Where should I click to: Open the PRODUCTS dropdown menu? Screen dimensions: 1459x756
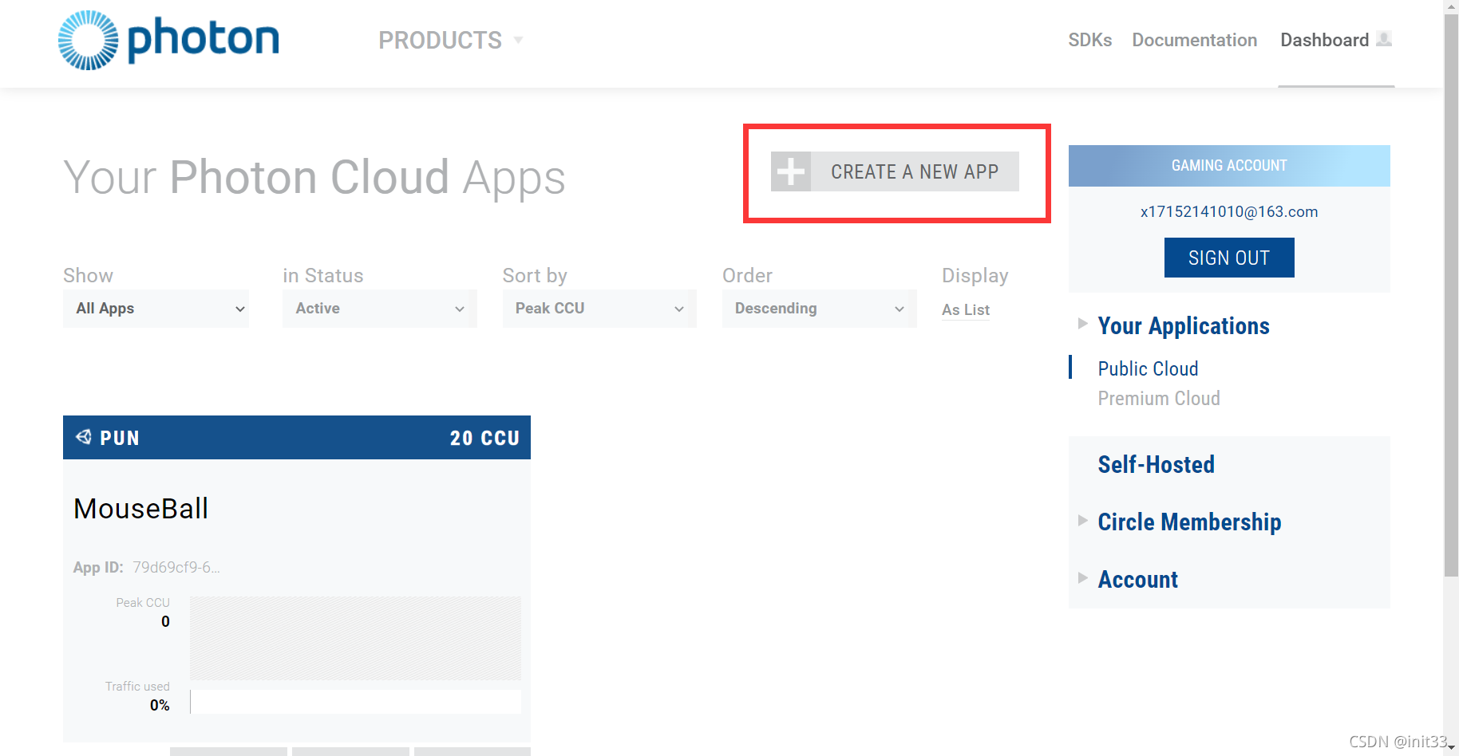(450, 40)
